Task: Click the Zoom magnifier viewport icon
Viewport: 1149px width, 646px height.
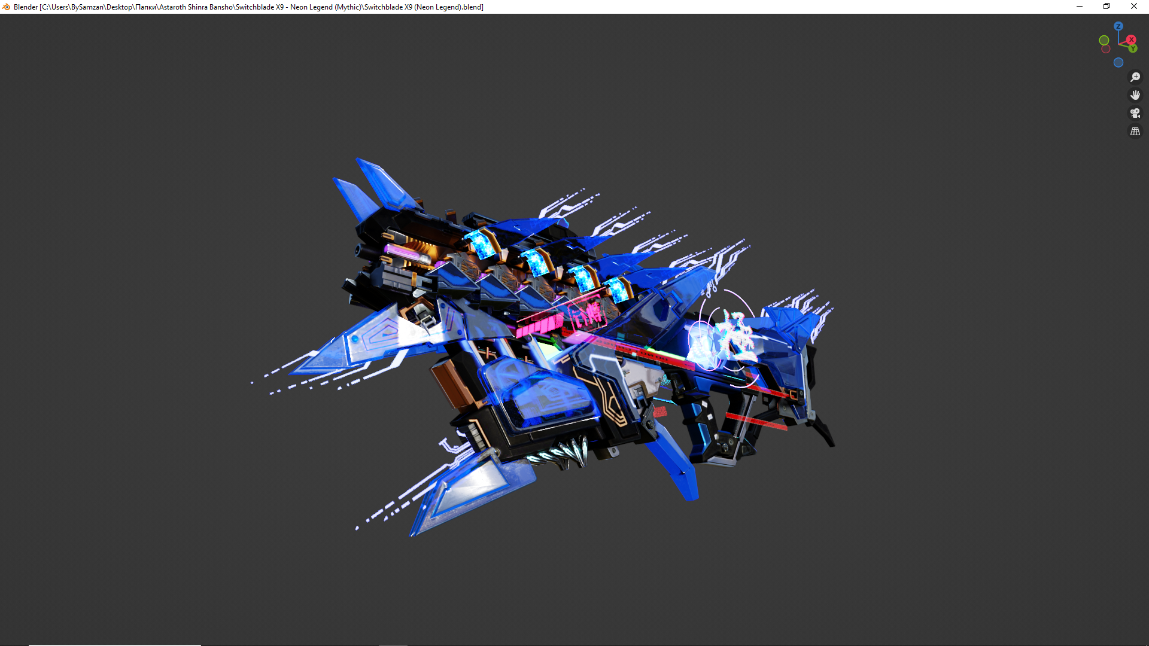Action: click(x=1135, y=77)
